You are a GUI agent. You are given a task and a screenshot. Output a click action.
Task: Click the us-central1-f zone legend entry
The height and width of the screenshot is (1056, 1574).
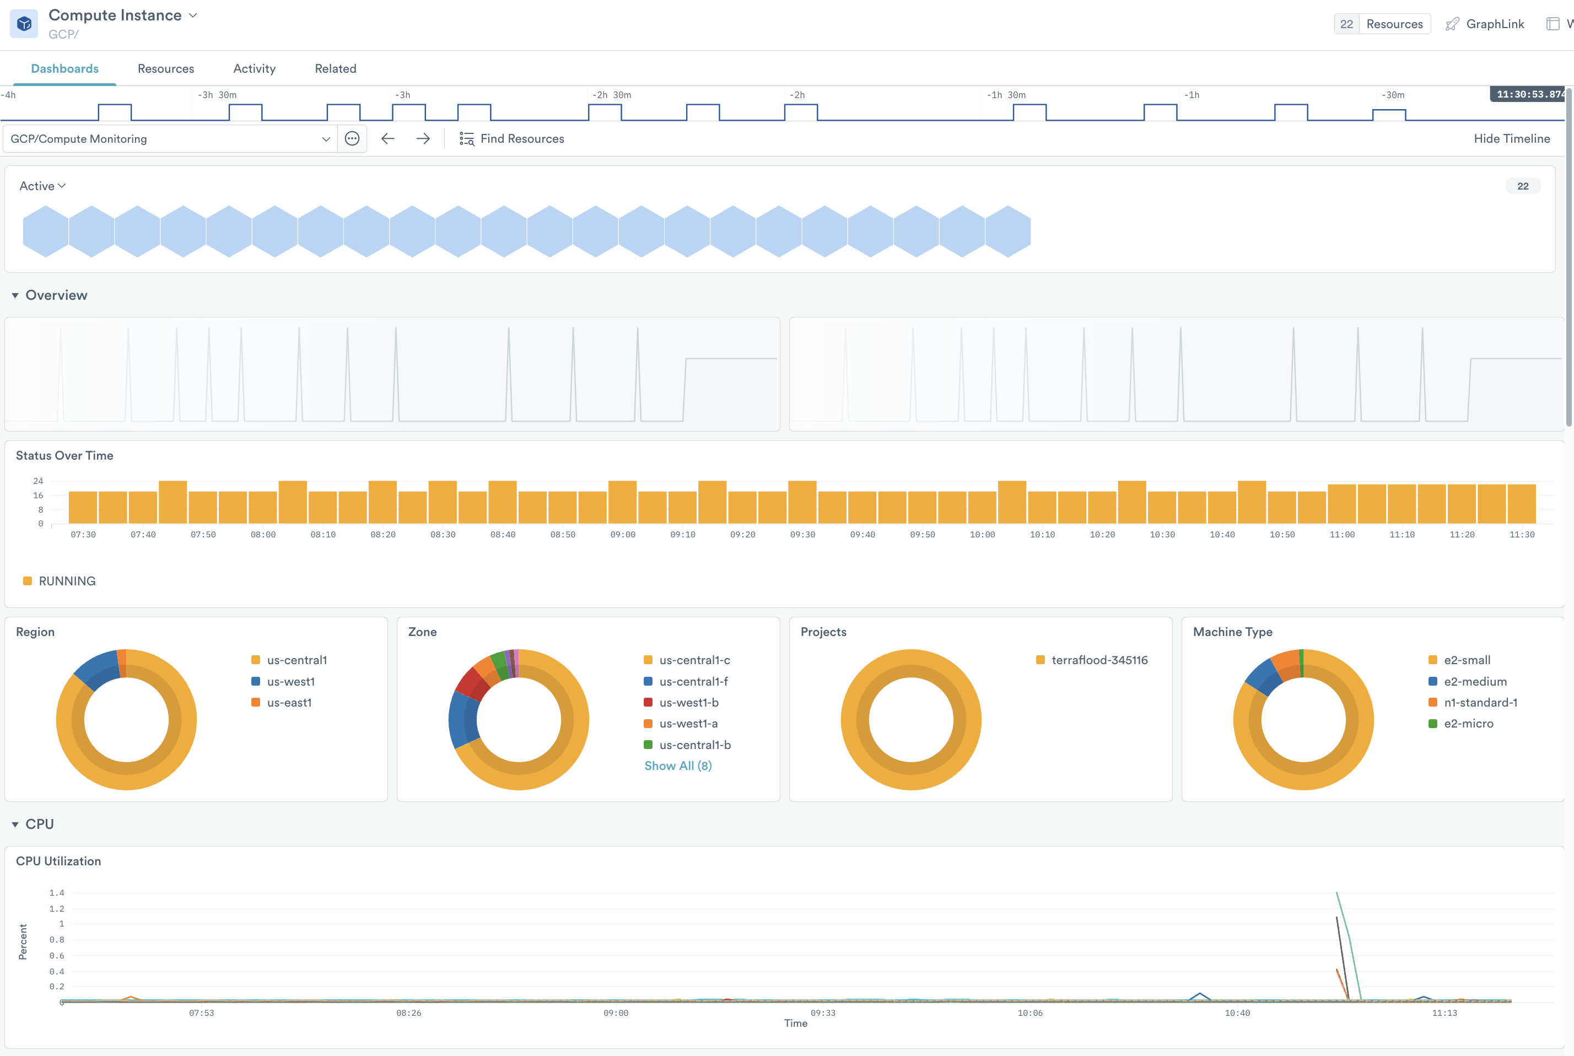pos(686,682)
